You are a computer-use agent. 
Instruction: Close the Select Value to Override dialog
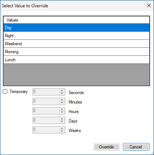(149, 5)
